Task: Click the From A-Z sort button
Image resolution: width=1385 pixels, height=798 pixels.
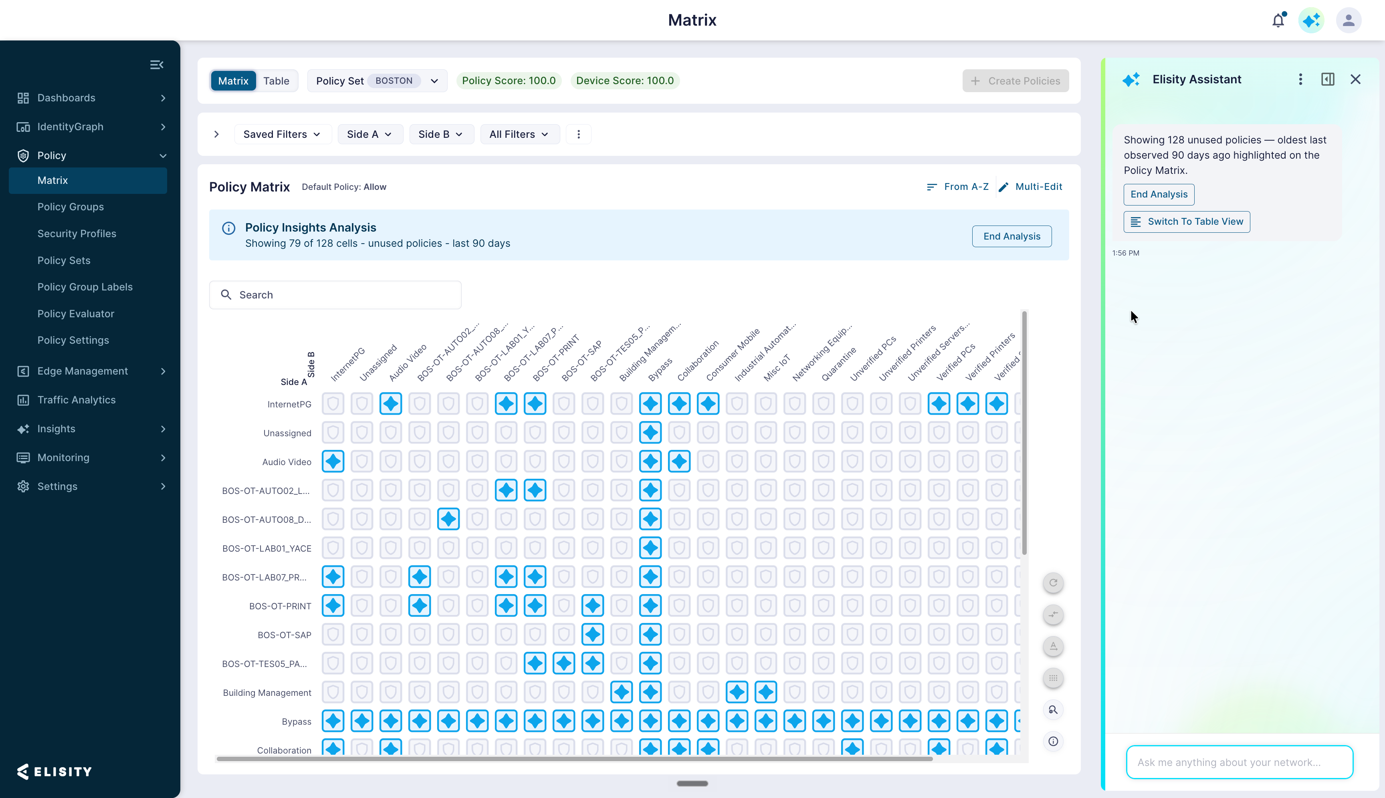Action: click(x=957, y=187)
